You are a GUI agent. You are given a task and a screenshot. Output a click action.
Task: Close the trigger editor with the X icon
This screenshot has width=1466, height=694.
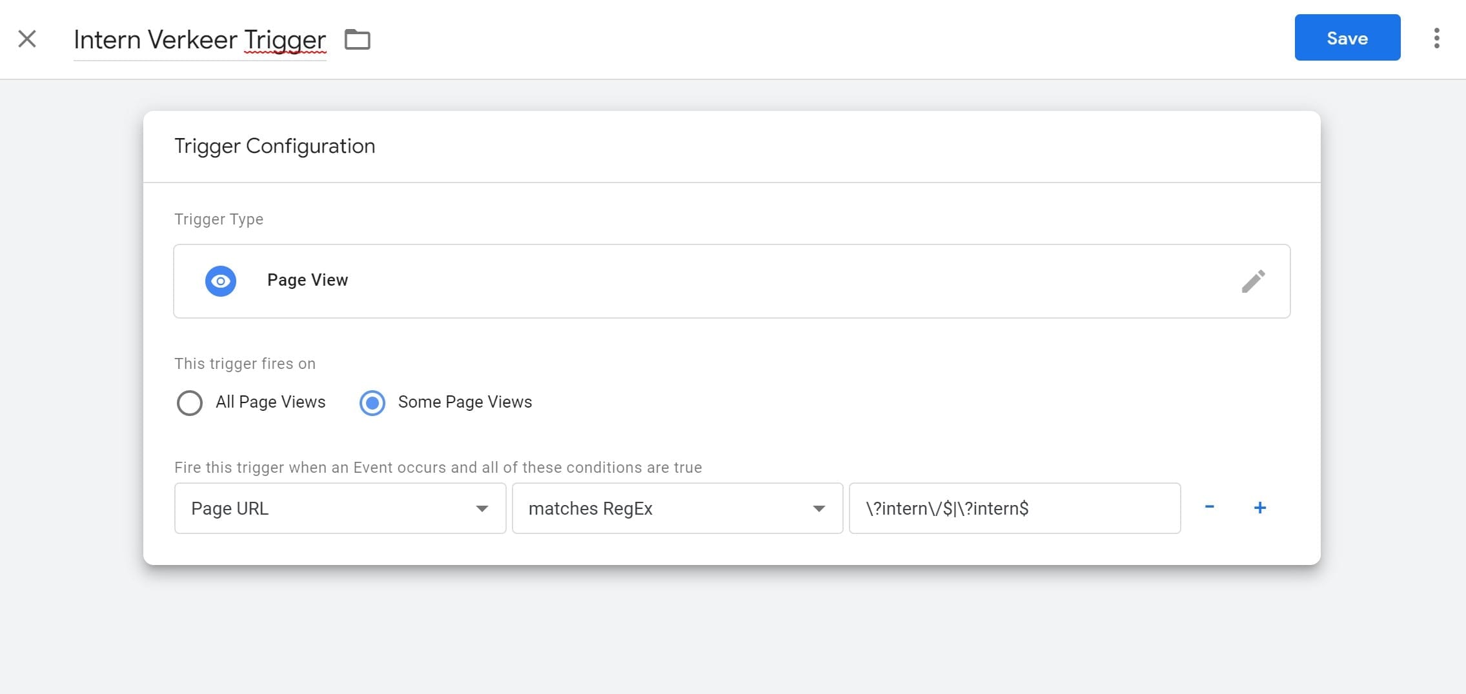tap(27, 39)
